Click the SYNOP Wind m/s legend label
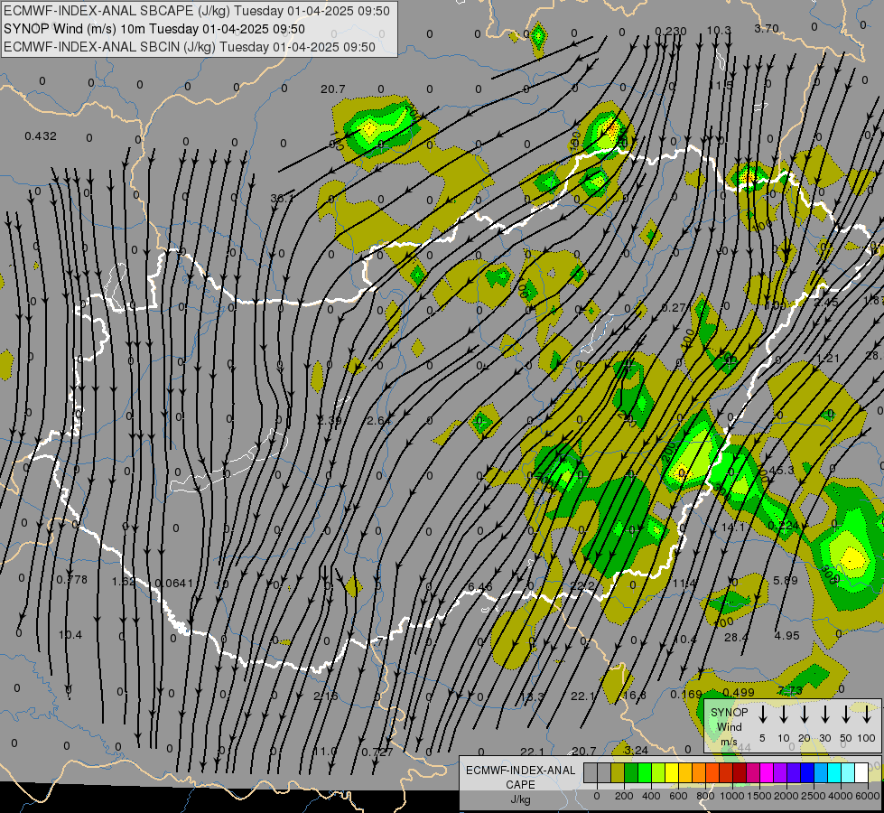The width and height of the screenshot is (884, 813). (x=729, y=726)
